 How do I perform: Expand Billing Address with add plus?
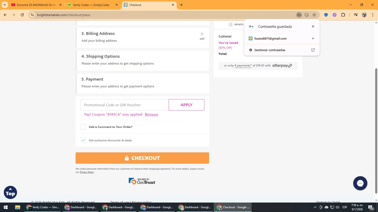[x=202, y=36]
